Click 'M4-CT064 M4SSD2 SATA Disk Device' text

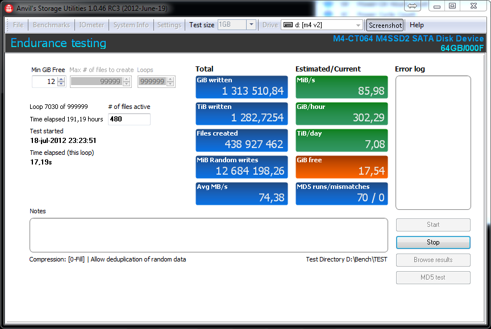pyautogui.click(x=409, y=39)
